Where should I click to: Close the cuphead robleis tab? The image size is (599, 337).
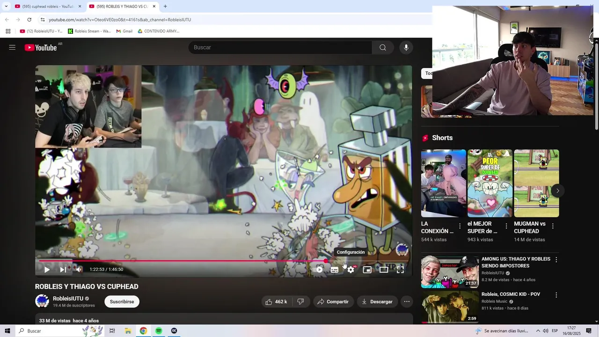tap(80, 7)
